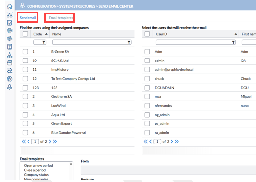Select the Close a period template
The height and width of the screenshot is (182, 256).
pos(35,170)
